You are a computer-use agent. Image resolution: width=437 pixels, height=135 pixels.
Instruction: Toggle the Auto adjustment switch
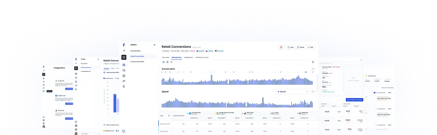(x=375, y=93)
